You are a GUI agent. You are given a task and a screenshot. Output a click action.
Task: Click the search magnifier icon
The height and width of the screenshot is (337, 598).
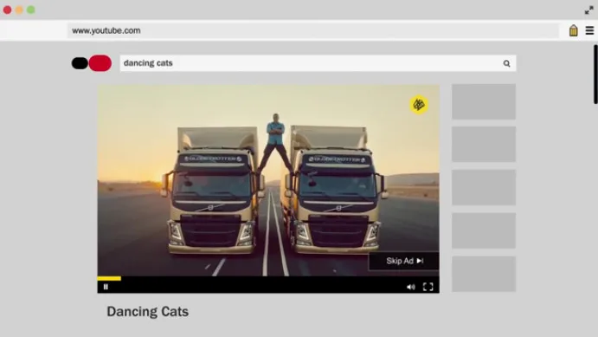click(506, 63)
